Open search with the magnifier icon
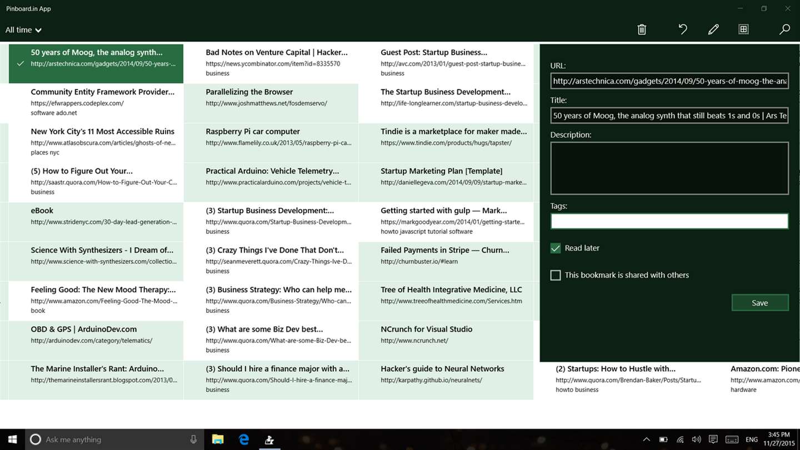The width and height of the screenshot is (800, 450). point(784,29)
